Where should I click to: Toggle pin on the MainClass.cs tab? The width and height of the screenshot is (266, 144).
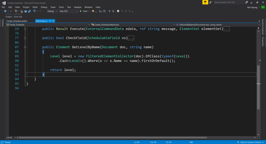(x=50, y=21)
